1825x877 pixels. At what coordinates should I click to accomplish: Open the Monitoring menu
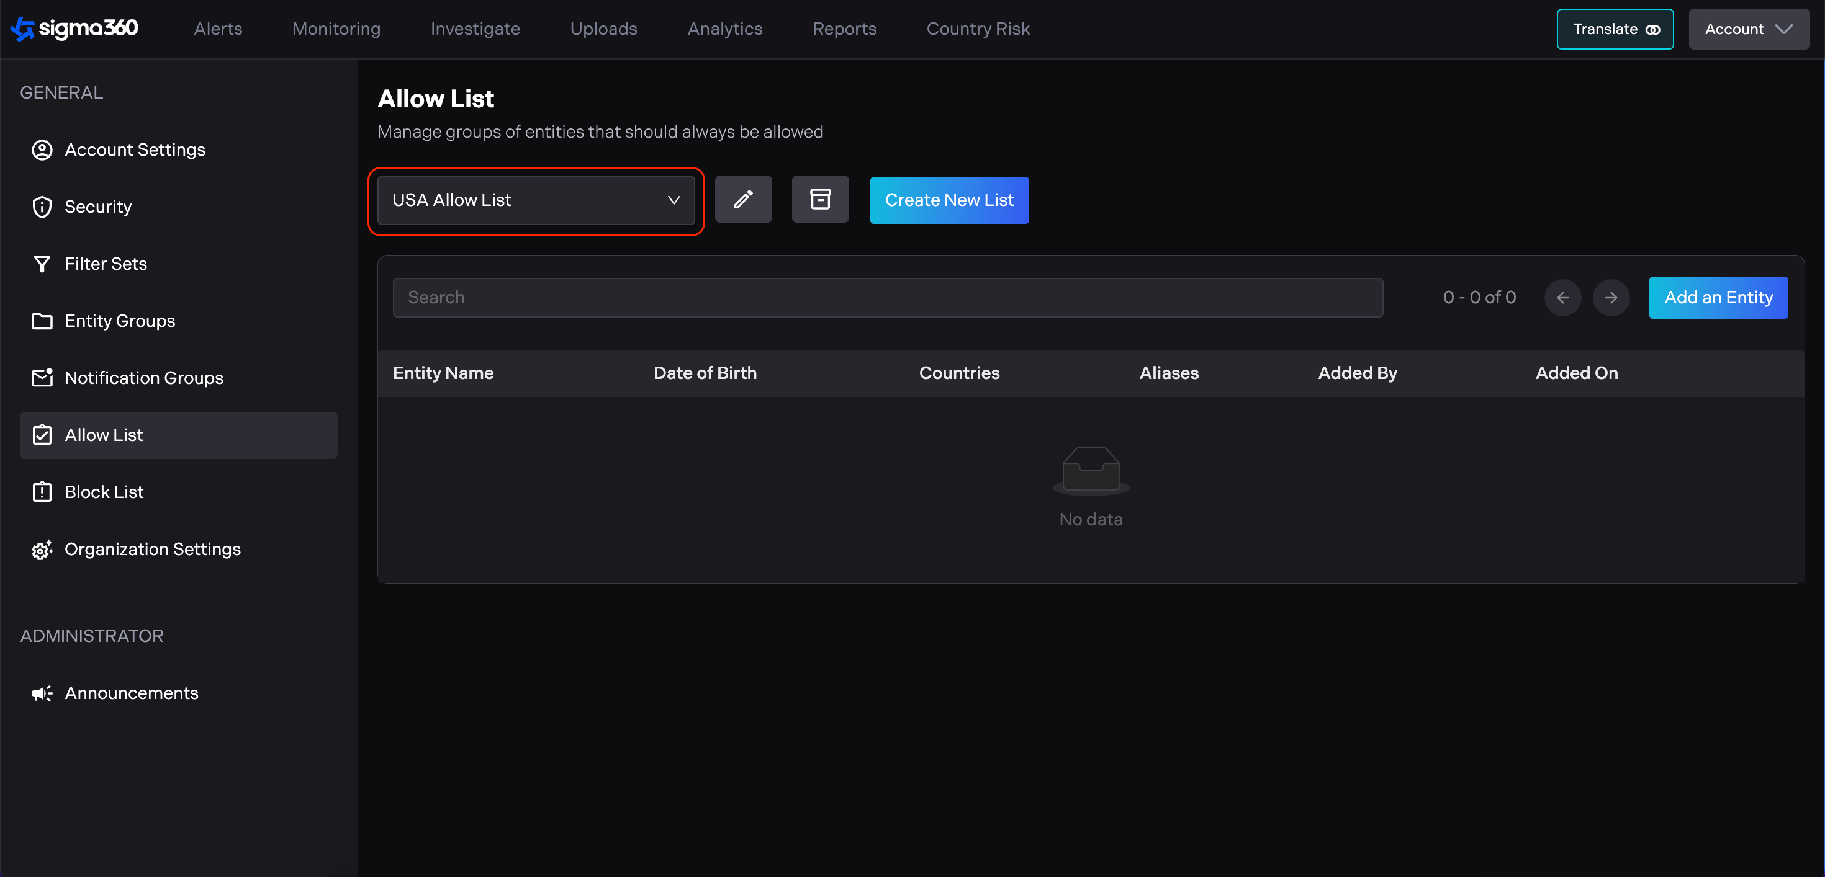click(x=336, y=29)
